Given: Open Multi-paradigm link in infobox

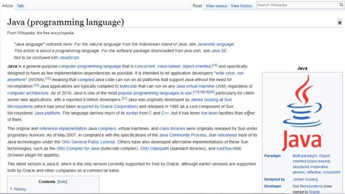Looking at the screenshot, I should (x=305, y=156).
